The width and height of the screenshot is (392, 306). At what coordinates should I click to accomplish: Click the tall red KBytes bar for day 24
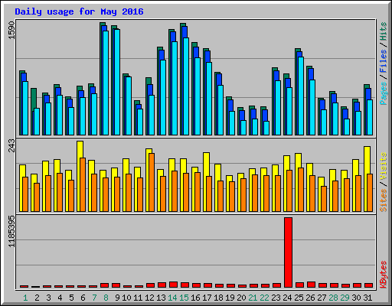pyautogui.click(x=288, y=252)
